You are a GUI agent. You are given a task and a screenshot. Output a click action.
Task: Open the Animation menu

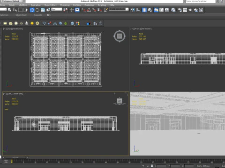[36, 5]
